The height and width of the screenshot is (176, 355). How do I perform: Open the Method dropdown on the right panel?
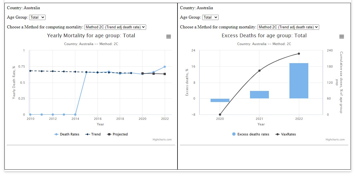coord(288,27)
